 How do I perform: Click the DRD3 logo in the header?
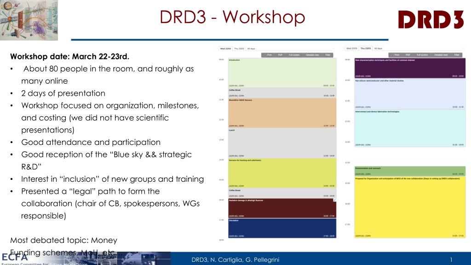click(431, 19)
